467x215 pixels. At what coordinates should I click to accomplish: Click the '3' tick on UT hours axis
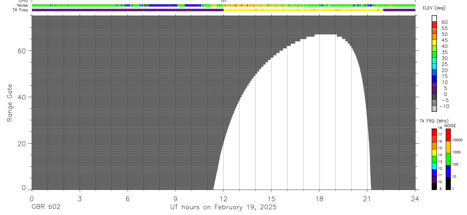[x=79, y=199]
